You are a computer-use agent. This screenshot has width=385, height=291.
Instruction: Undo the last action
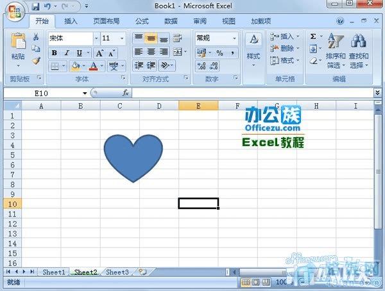48,6
